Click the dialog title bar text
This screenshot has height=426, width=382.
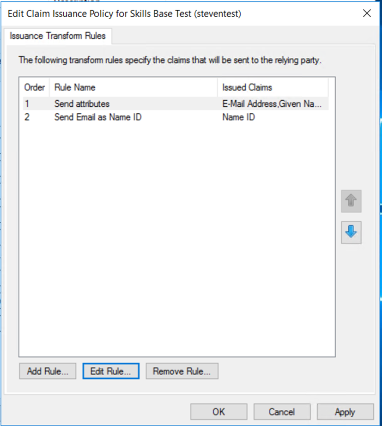click(125, 13)
